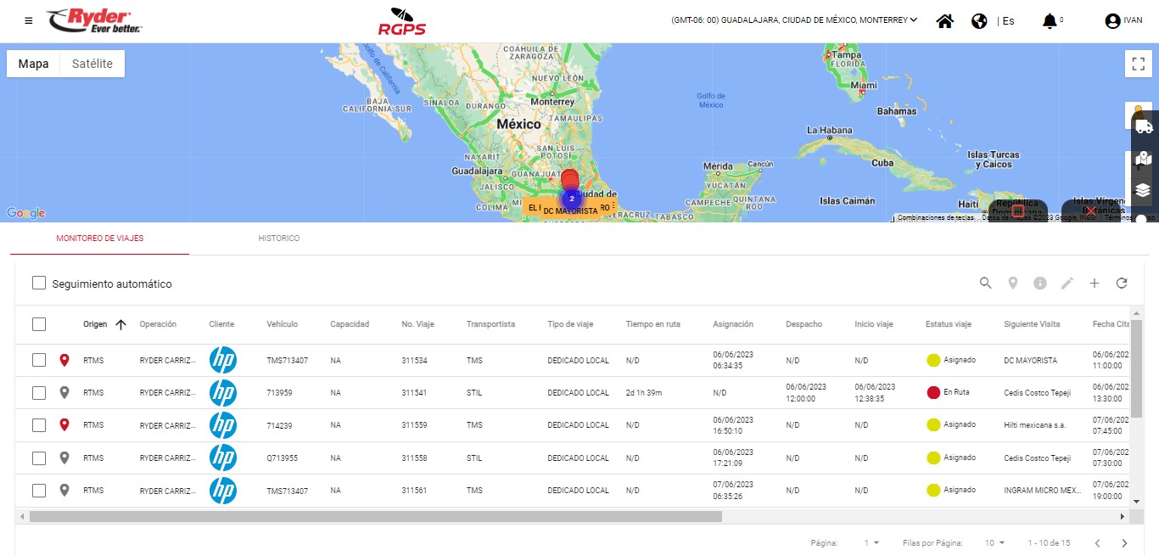Open the hamburger menu
The image size is (1159, 556).
pos(29,20)
